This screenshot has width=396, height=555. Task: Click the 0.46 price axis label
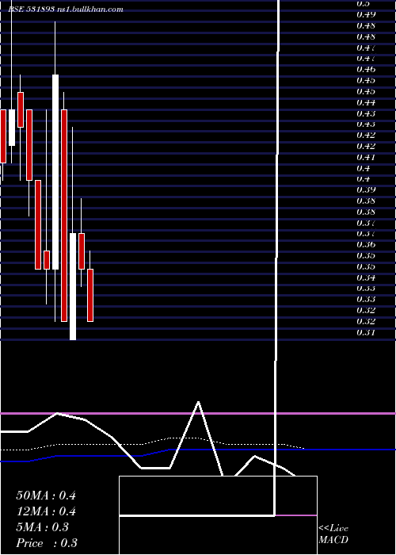366,69
